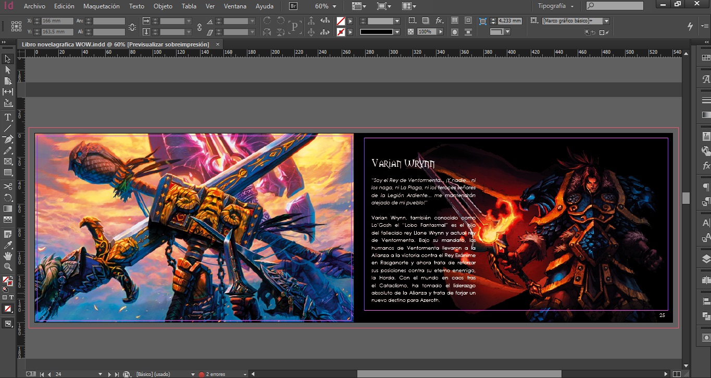Open the stroke weight dropdown
The image size is (711, 378).
(x=397, y=21)
